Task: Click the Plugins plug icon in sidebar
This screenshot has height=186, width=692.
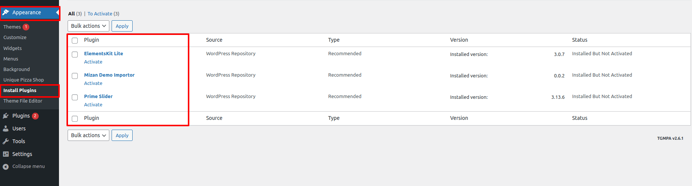Action: pyautogui.click(x=6, y=116)
